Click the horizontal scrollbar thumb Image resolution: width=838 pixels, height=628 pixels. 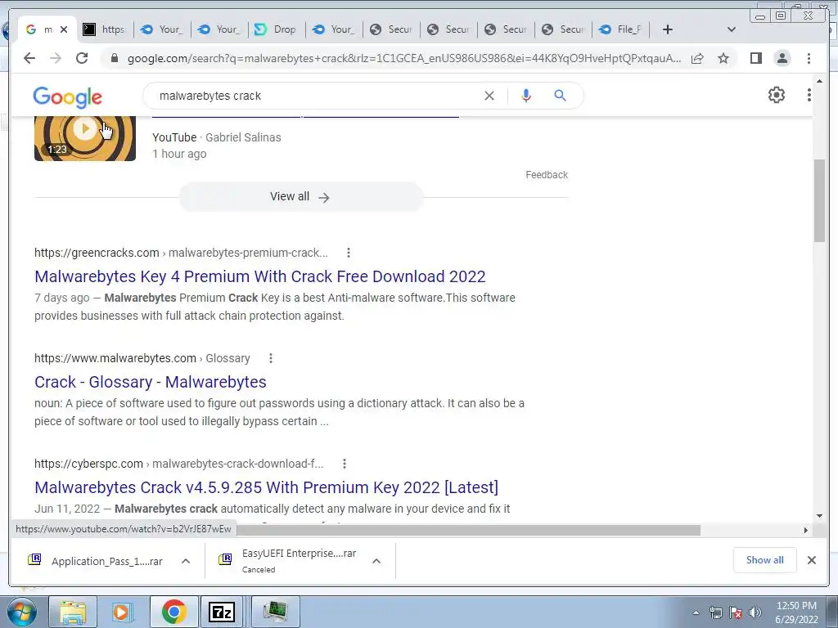point(469,530)
